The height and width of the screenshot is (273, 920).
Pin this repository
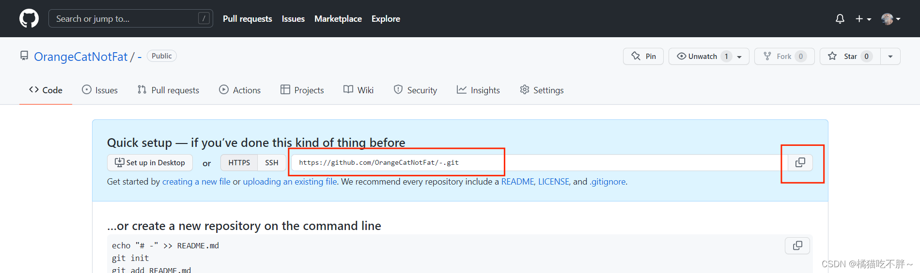[643, 56]
